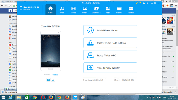Click the key register icon in title bar
Image resolution: width=178 pixels, height=100 pixels.
137,3
